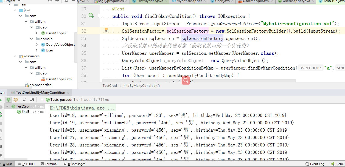Click the code fold marker on line 30
This screenshot has height=167, width=345.
[100, 16]
